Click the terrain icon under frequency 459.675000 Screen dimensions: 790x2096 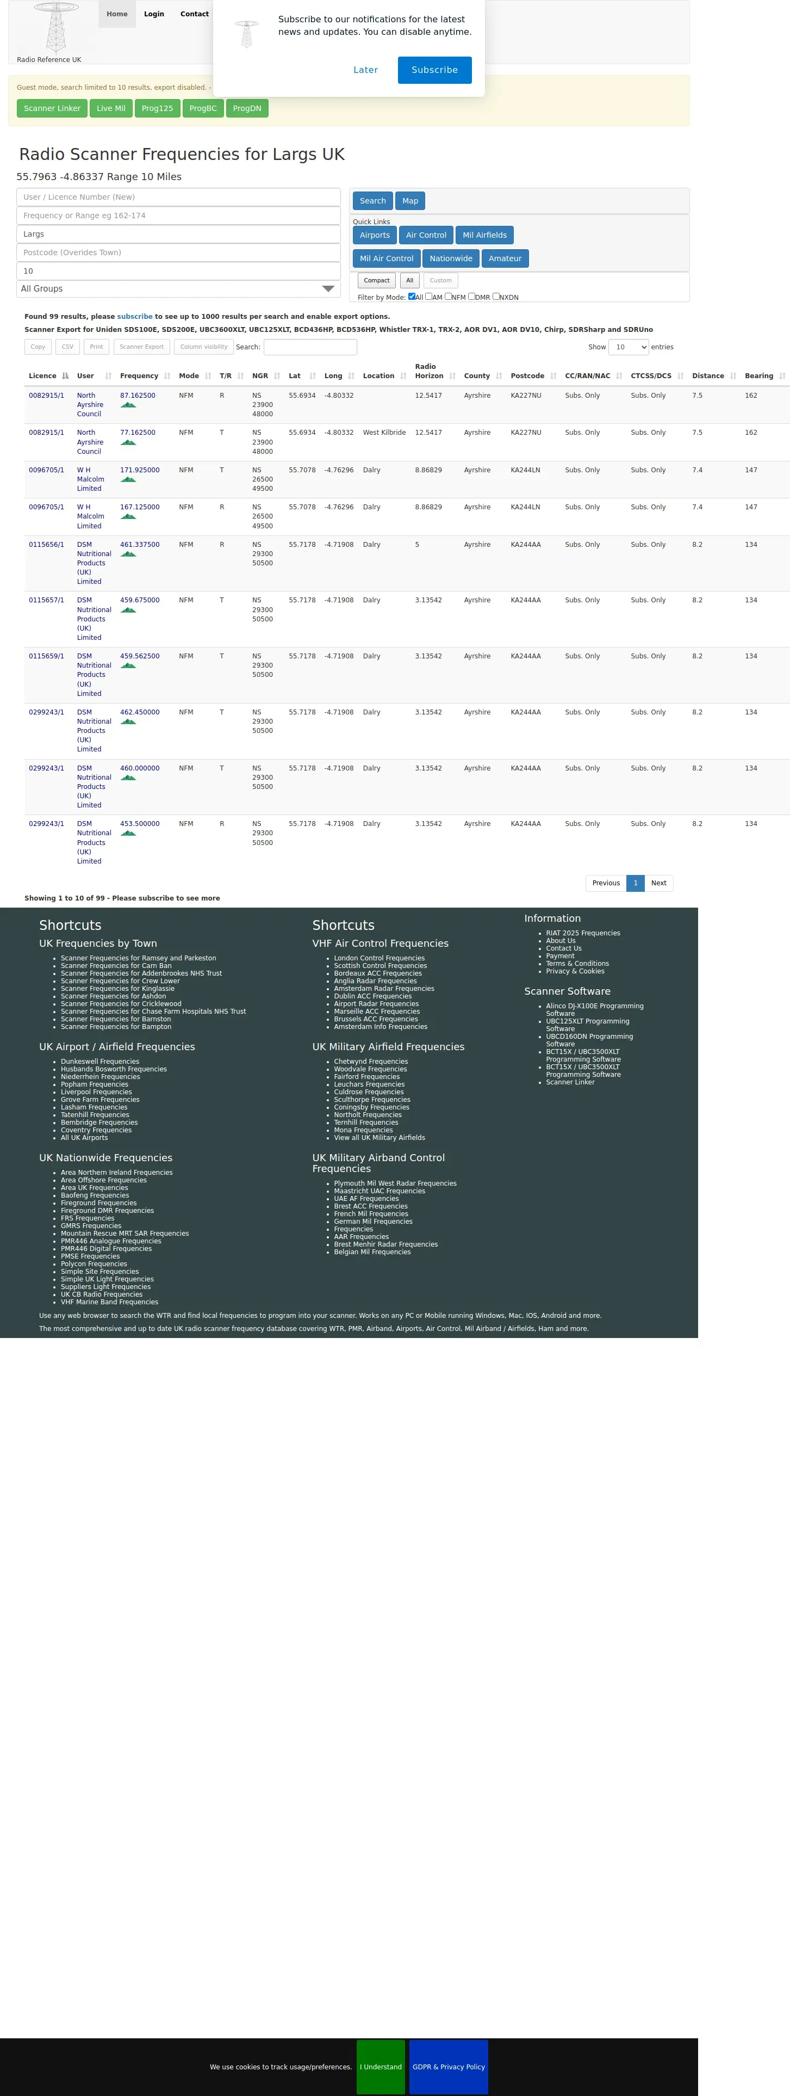[128, 609]
